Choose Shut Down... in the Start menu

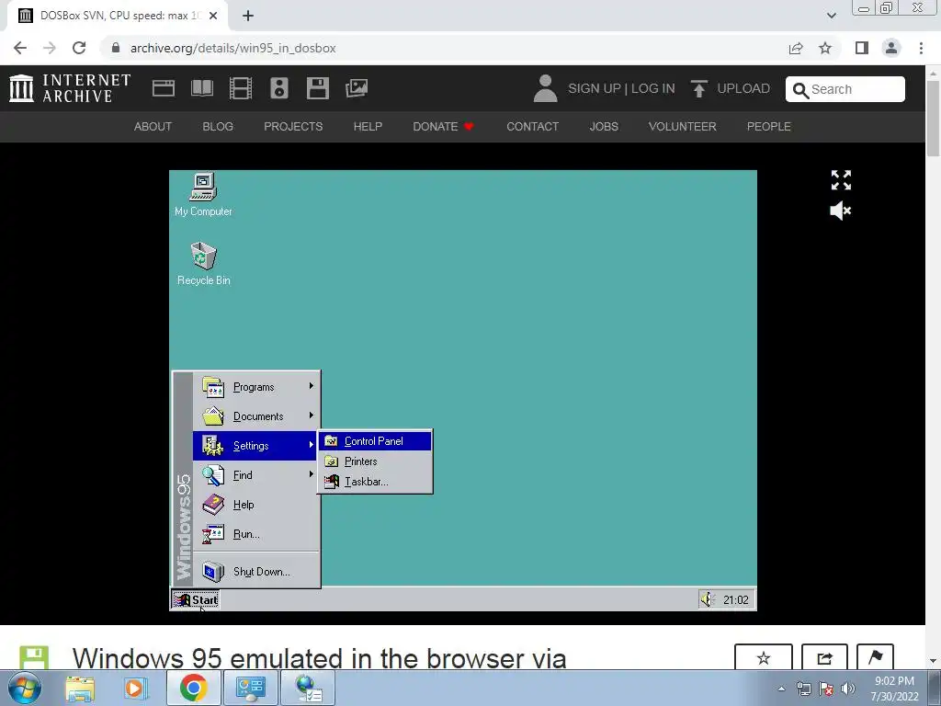[257, 572]
